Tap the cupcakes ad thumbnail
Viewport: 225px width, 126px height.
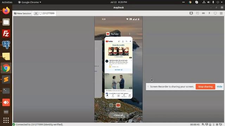(x=118, y=51)
